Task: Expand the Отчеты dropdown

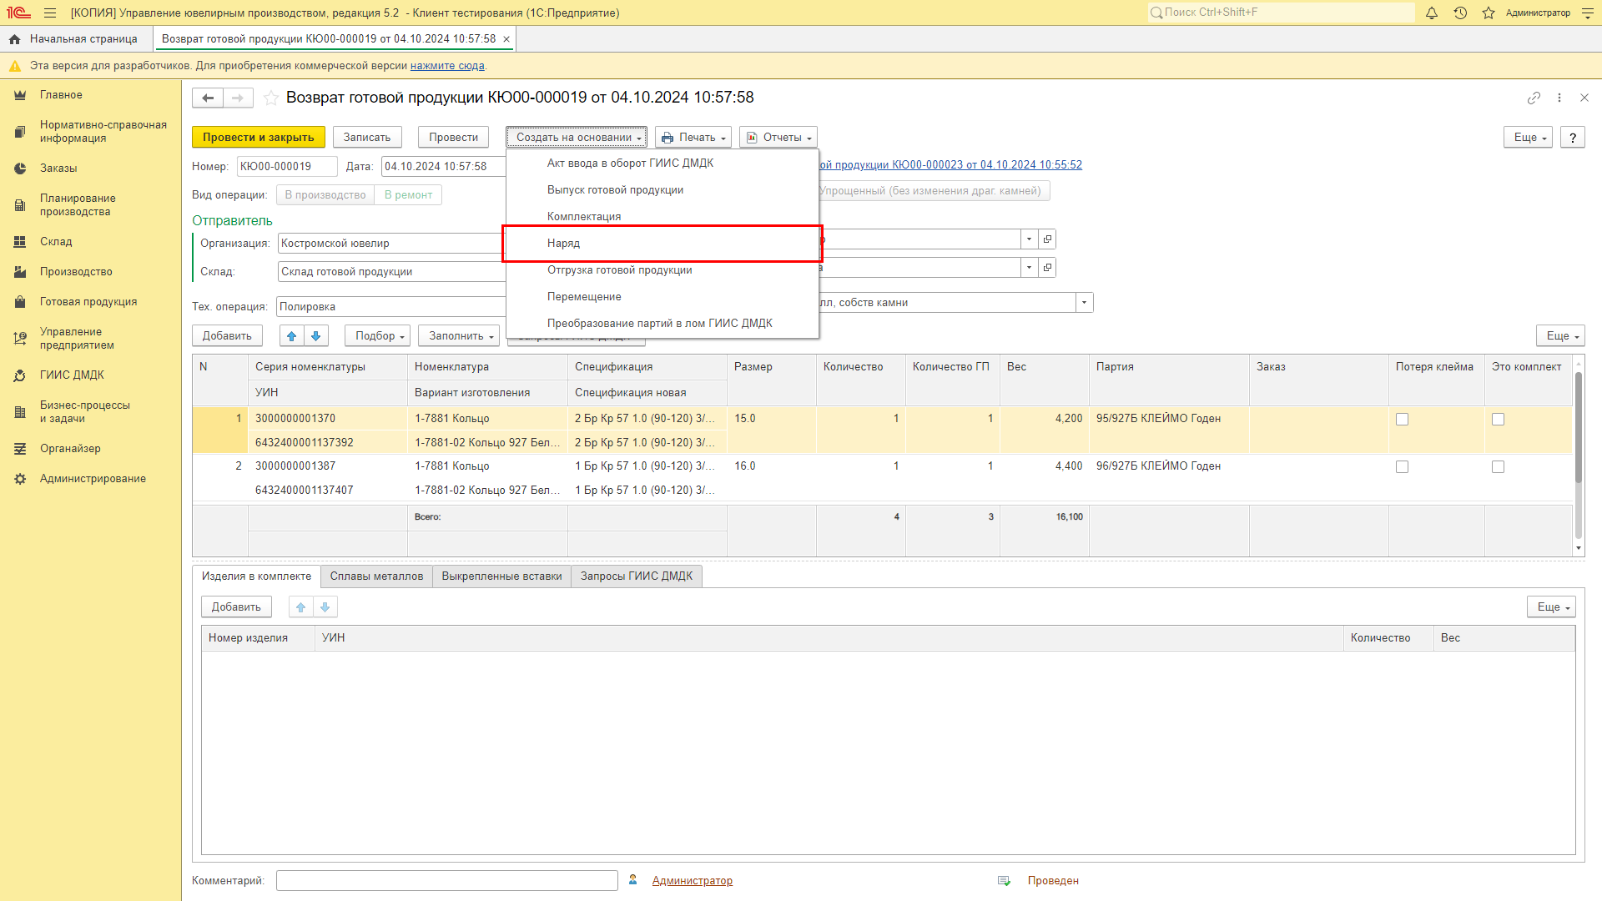Action: pyautogui.click(x=778, y=137)
